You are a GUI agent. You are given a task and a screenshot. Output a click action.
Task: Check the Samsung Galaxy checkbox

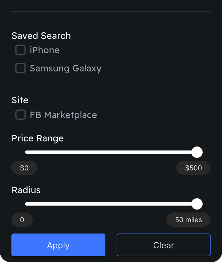(21, 68)
